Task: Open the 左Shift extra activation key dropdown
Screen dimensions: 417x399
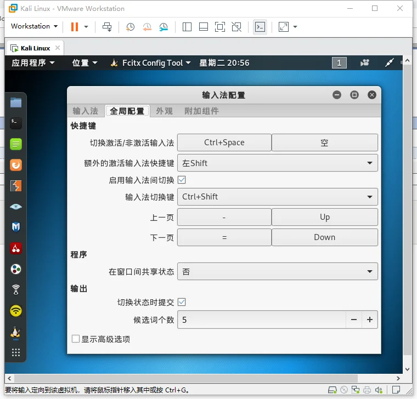Action: click(278, 163)
